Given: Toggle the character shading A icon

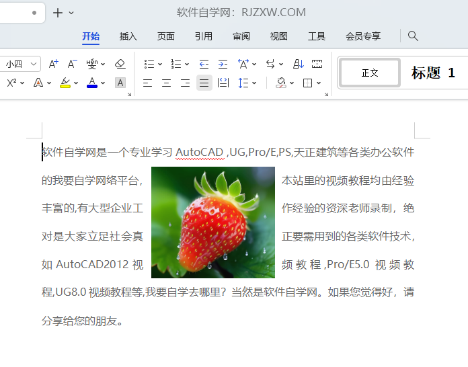Looking at the screenshot, I should coord(120,83).
